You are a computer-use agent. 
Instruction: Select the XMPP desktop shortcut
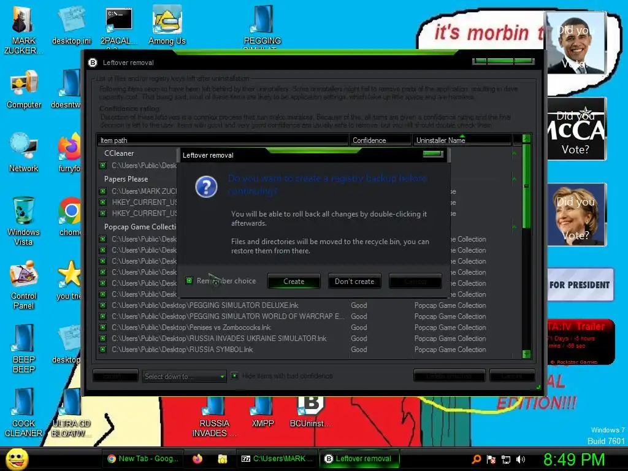262,413
